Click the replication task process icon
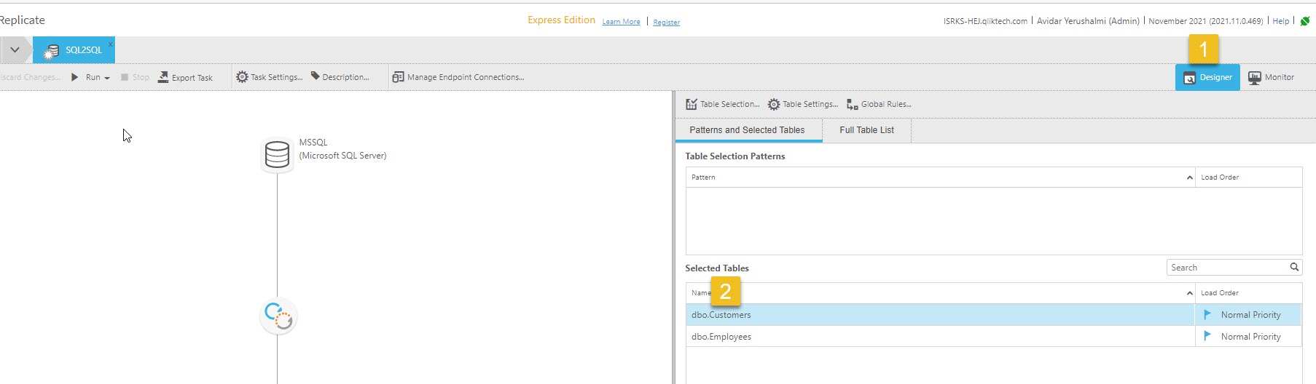Screen dimensions: 1316x384 (278, 316)
